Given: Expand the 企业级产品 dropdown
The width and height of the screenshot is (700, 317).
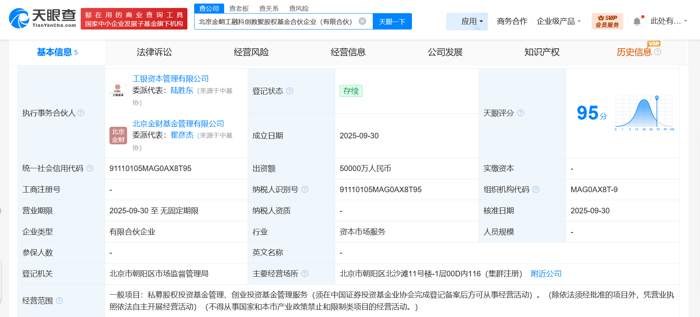Looking at the screenshot, I should tap(559, 22).
